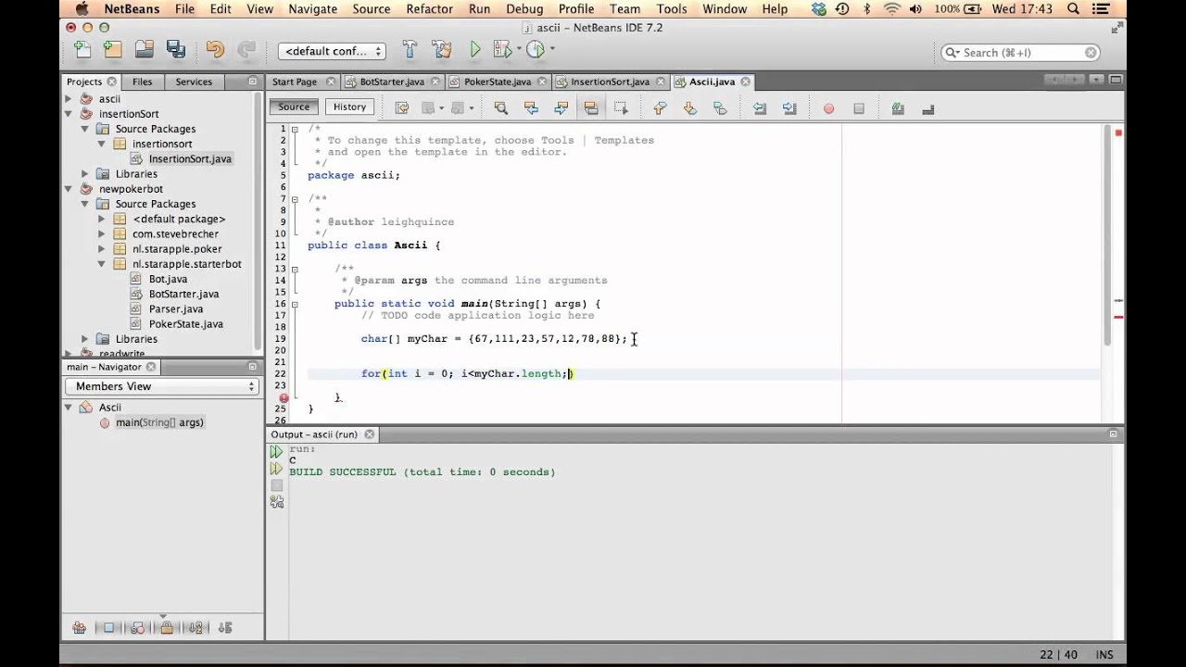Switch to the Services tab

194,82
